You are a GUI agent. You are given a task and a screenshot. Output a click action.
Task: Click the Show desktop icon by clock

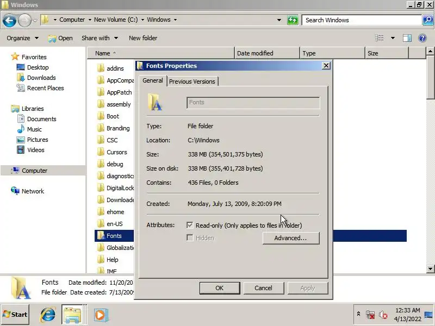428,315
